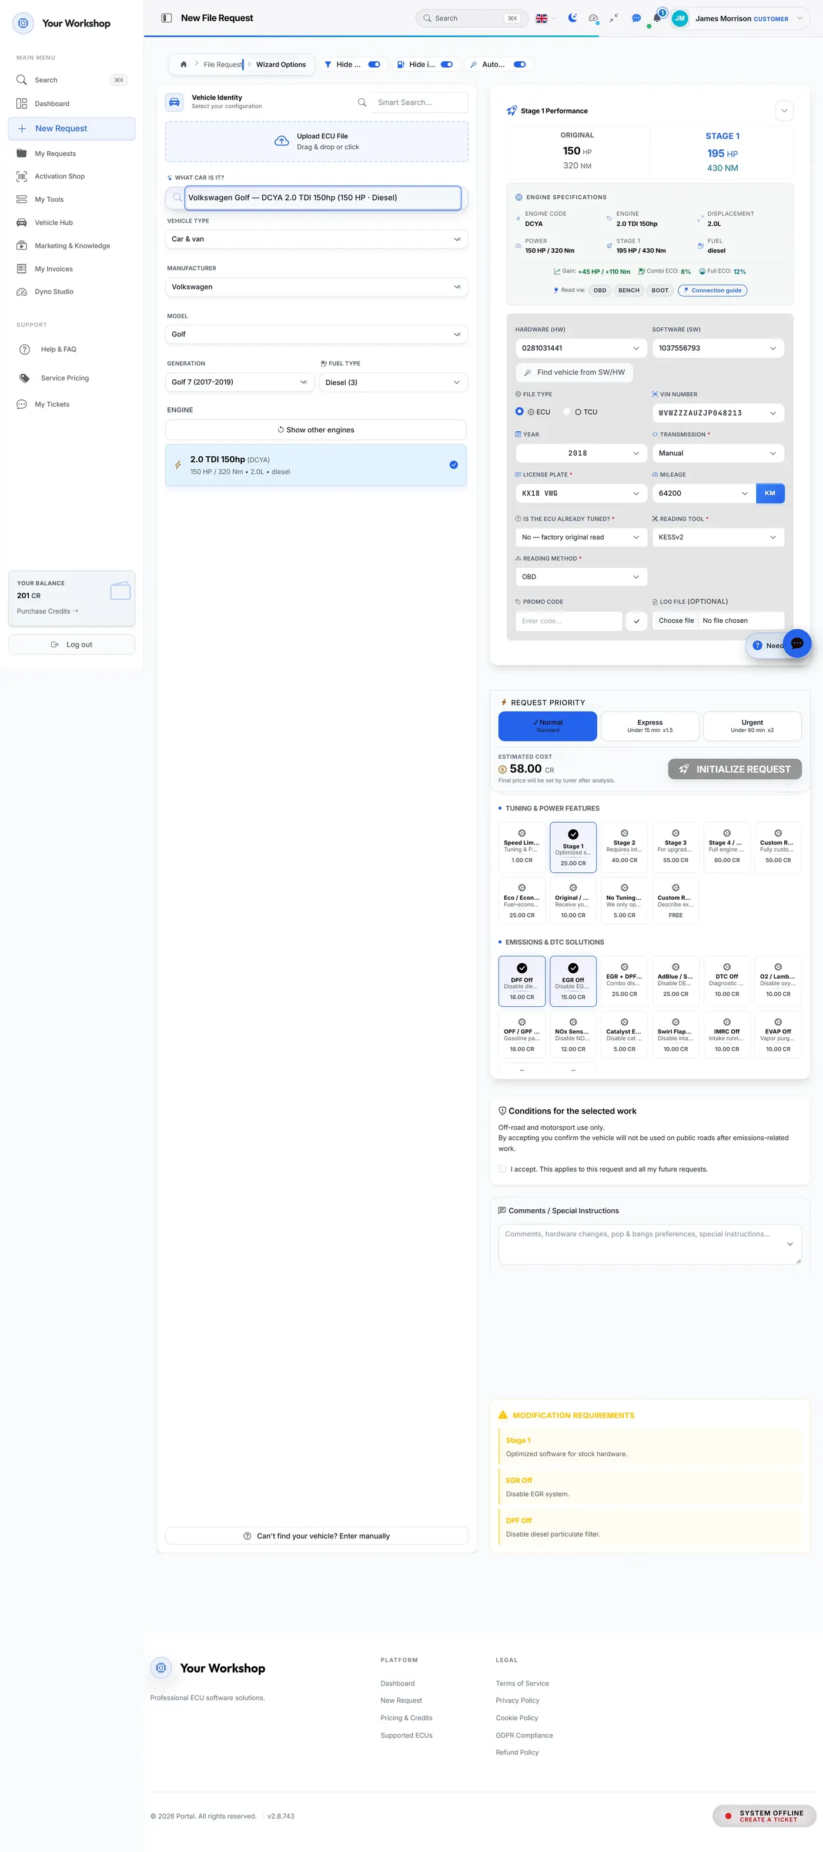
Task: Click the KM mileage unit button
Action: [770, 493]
